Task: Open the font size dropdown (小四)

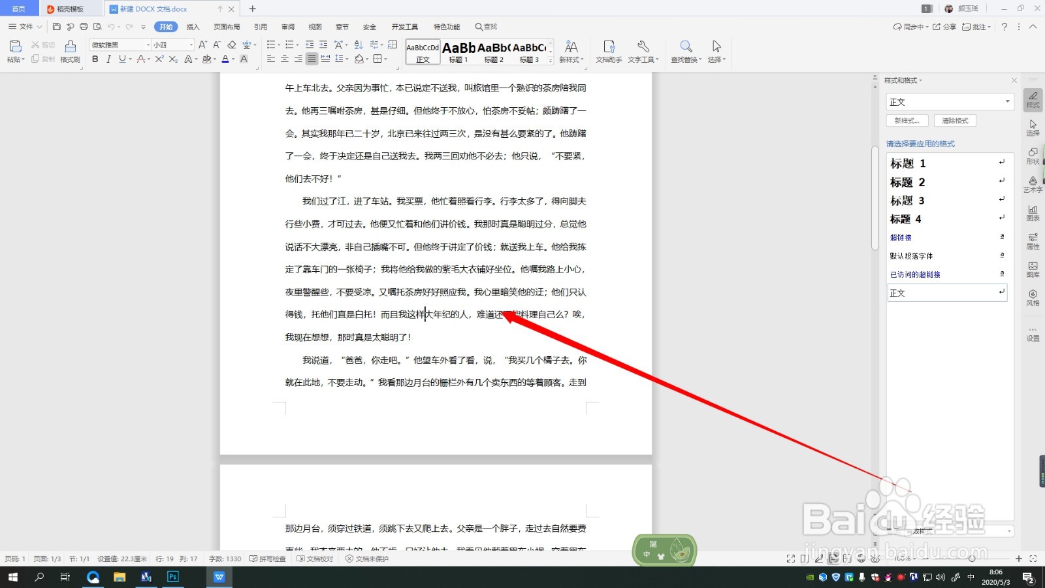Action: [x=191, y=44]
